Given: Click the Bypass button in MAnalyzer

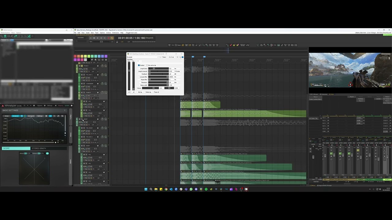Looking at the screenshot, I should pyautogui.click(x=40, y=105).
